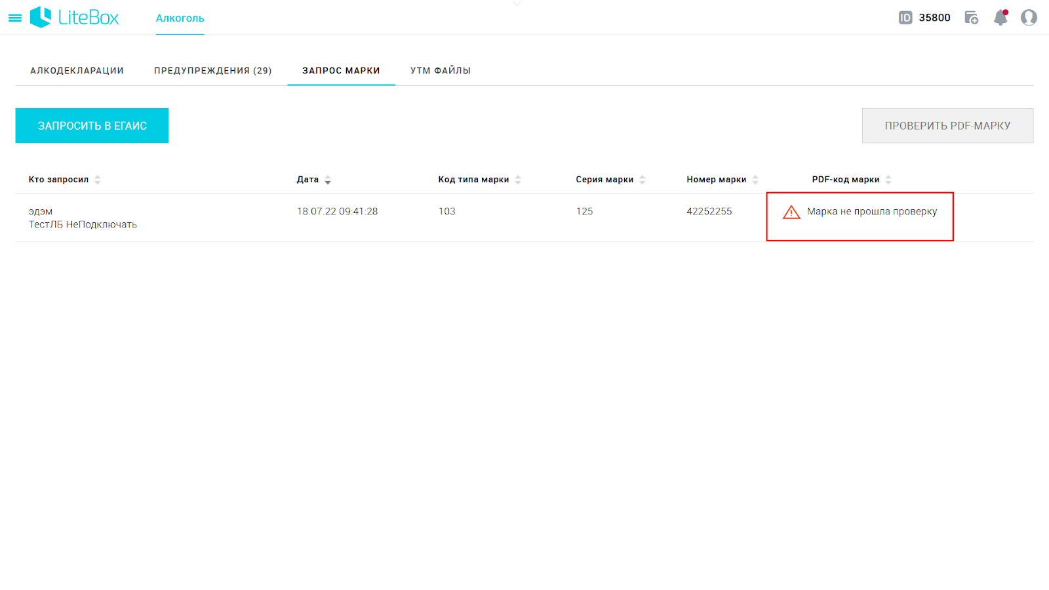Click mark type code 103
The image size is (1049, 590).
point(446,211)
